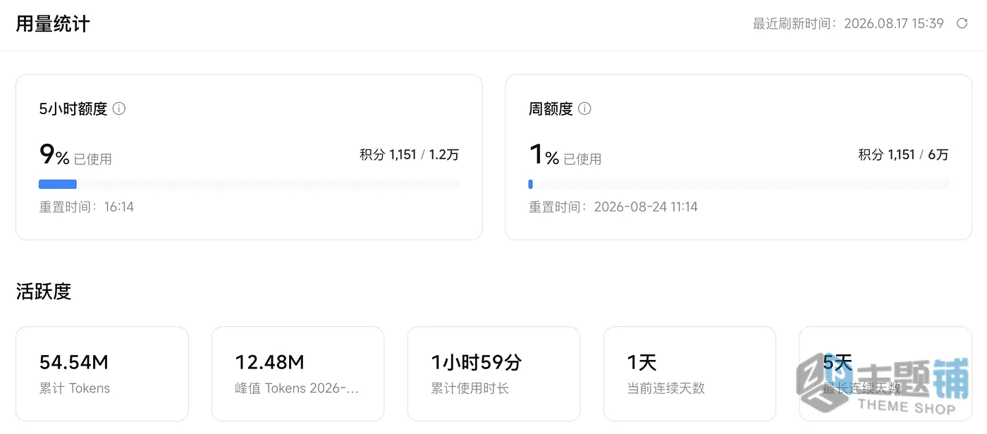
Task: Click the info icon next to 周额度
Action: (x=584, y=108)
